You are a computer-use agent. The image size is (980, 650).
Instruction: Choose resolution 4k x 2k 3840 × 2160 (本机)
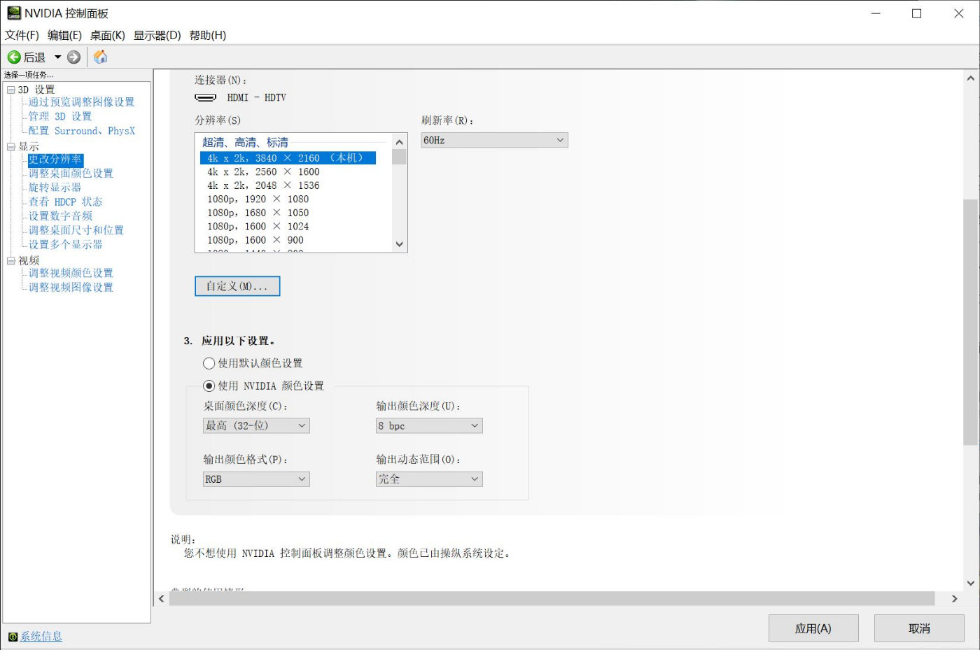[288, 158]
